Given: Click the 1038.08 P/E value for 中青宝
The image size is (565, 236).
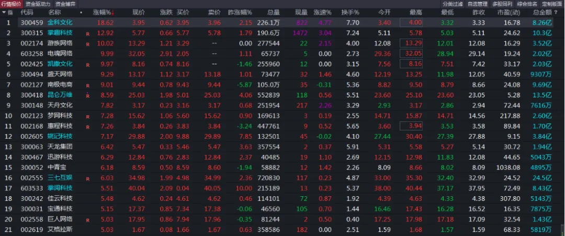Looking at the screenshot, I should [507, 167].
